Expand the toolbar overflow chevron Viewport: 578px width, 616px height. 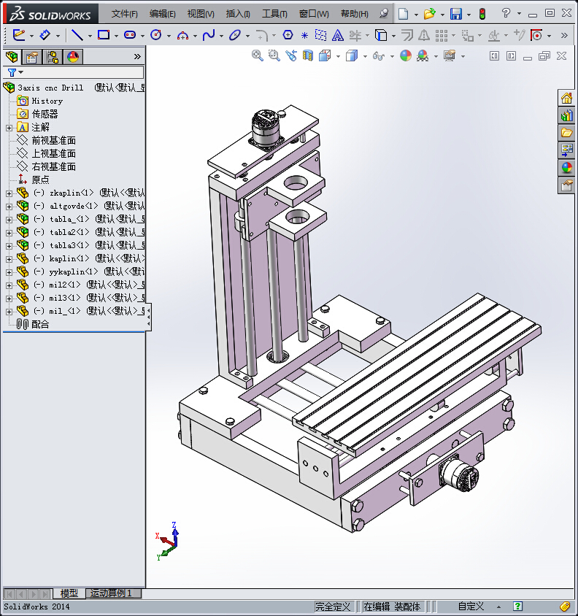click(x=564, y=35)
